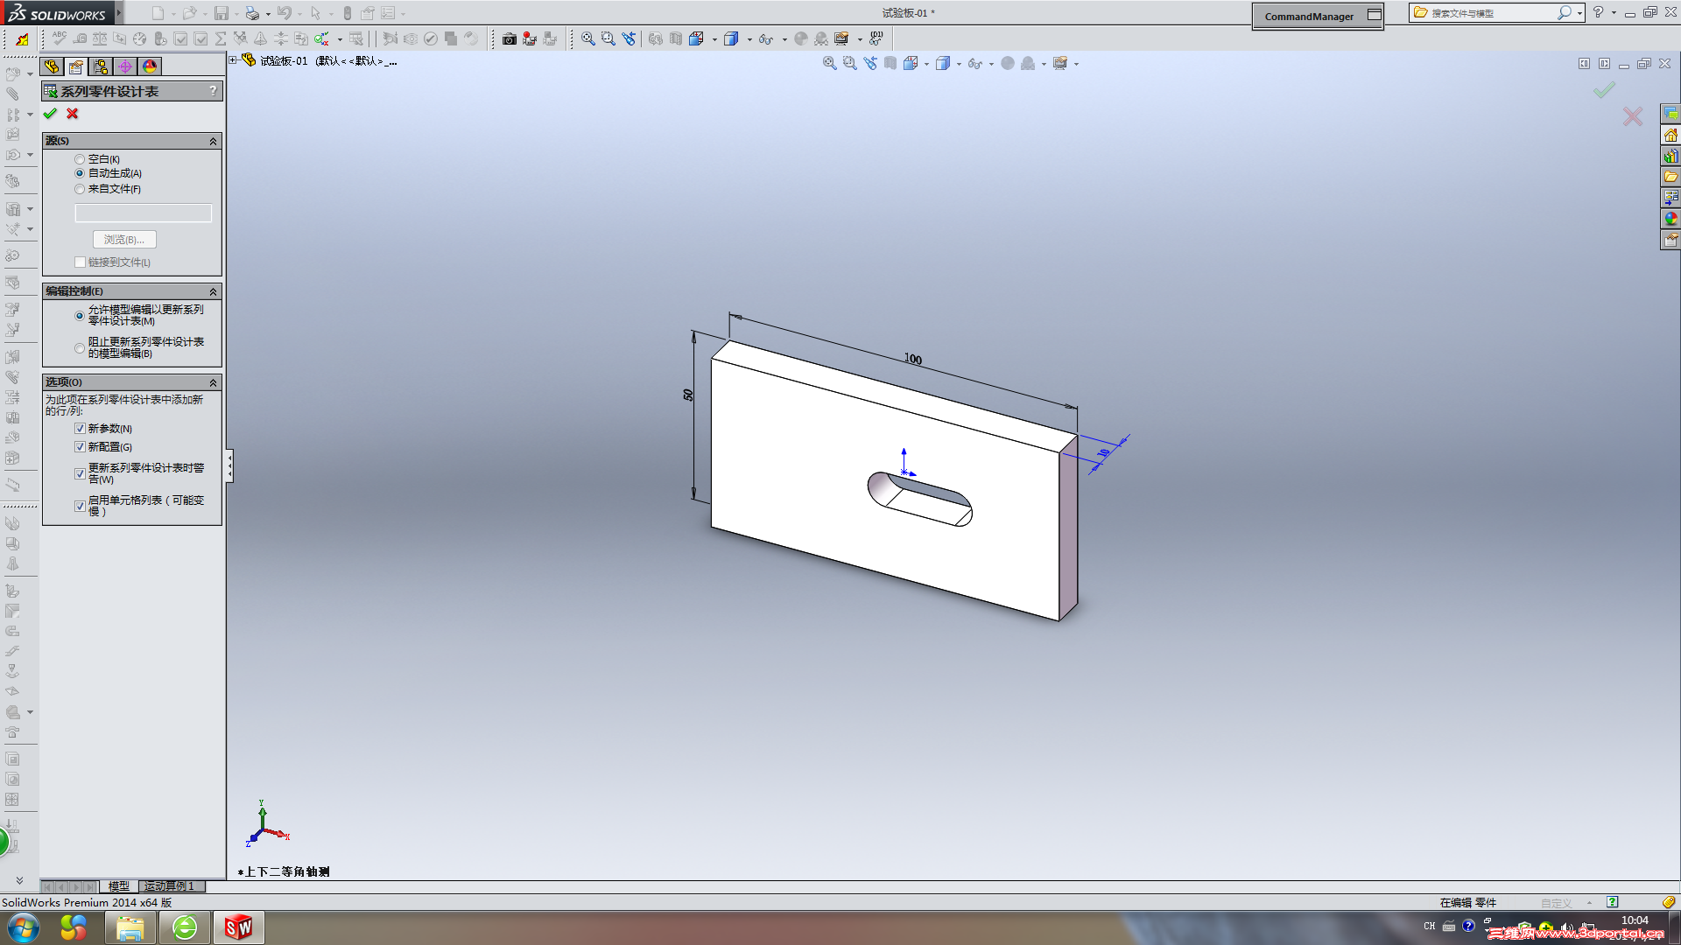This screenshot has width=1681, height=945.
Task: Open the DisplayManager appearance tab
Action: 150,66
